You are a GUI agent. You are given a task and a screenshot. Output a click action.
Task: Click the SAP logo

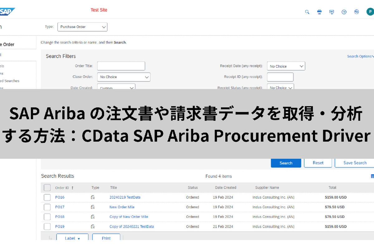tap(7, 12)
